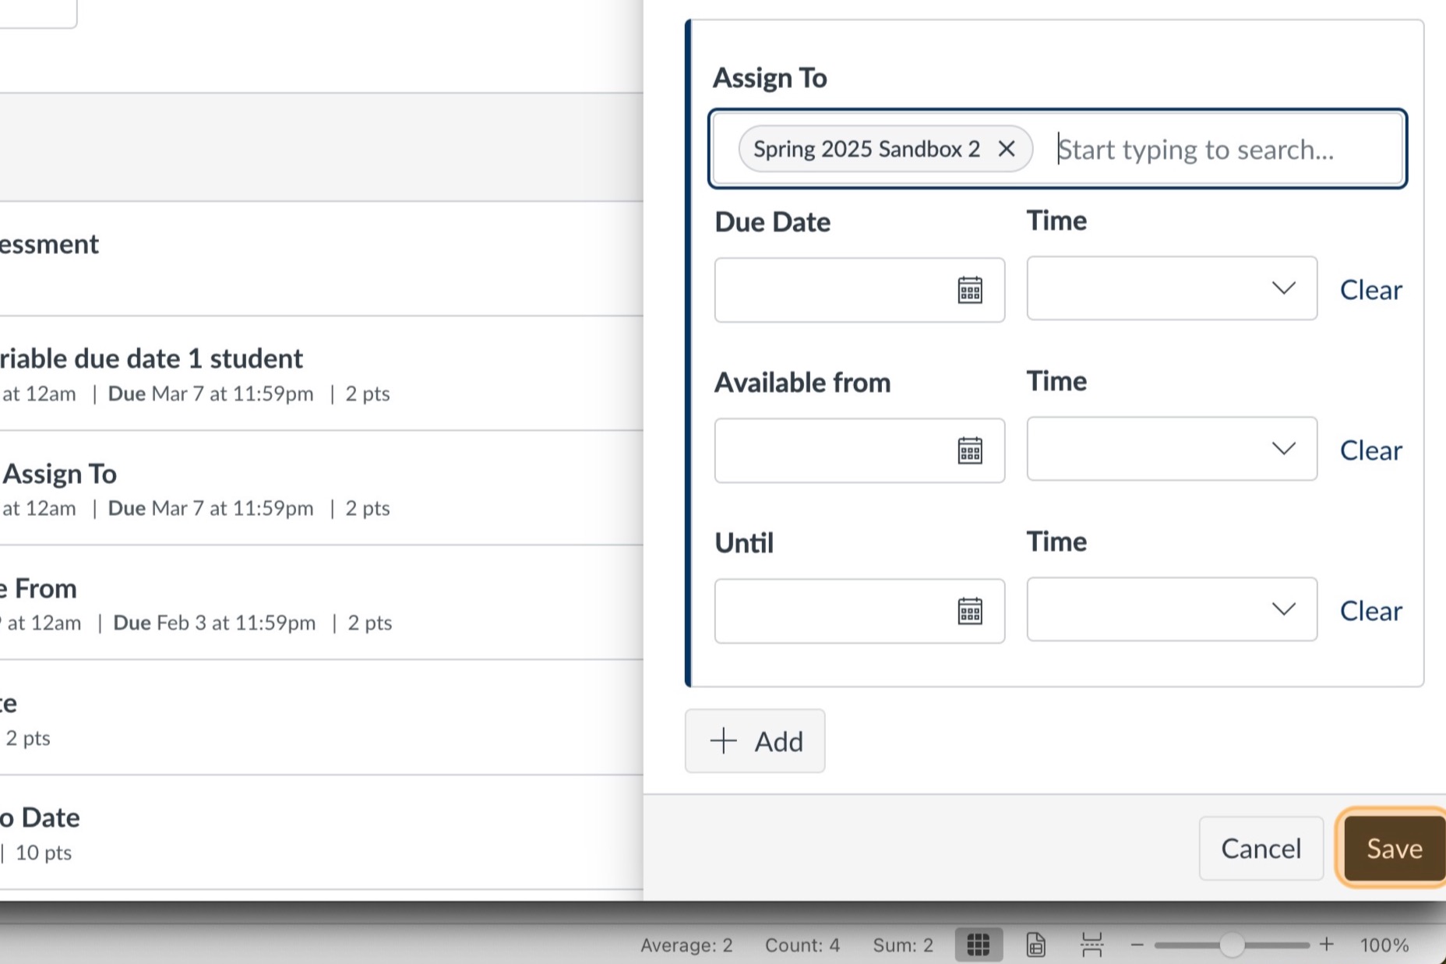Click the zoom out minus icon

[1137, 945]
